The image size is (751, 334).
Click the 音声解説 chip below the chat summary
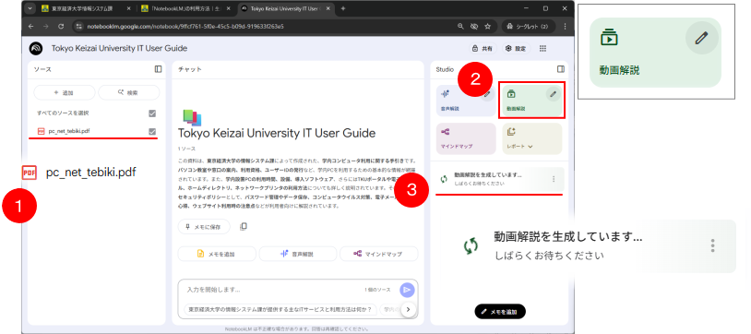(x=297, y=254)
